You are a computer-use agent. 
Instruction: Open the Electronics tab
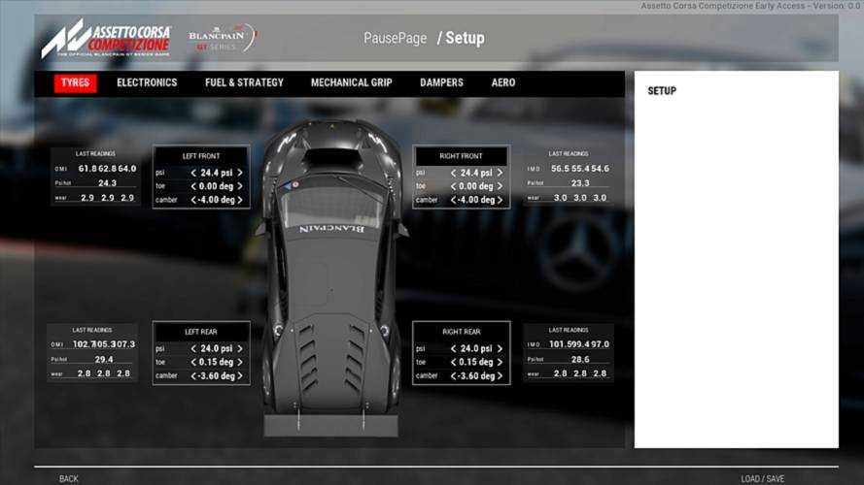(147, 83)
